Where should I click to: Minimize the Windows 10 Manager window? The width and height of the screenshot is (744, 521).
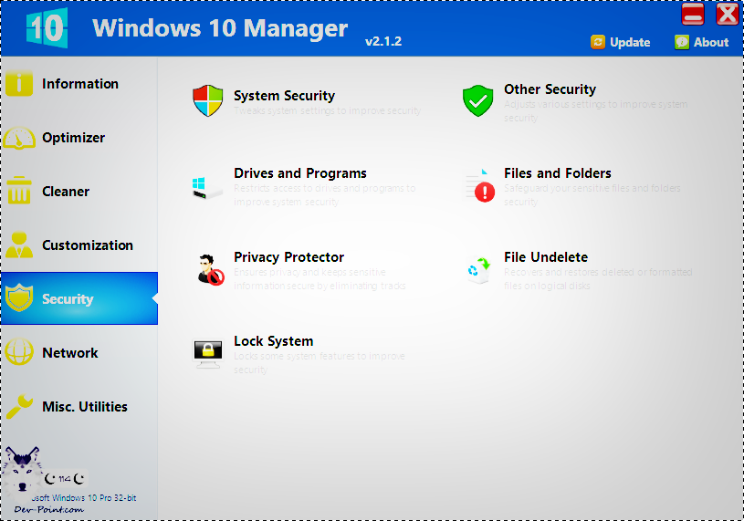tap(693, 15)
